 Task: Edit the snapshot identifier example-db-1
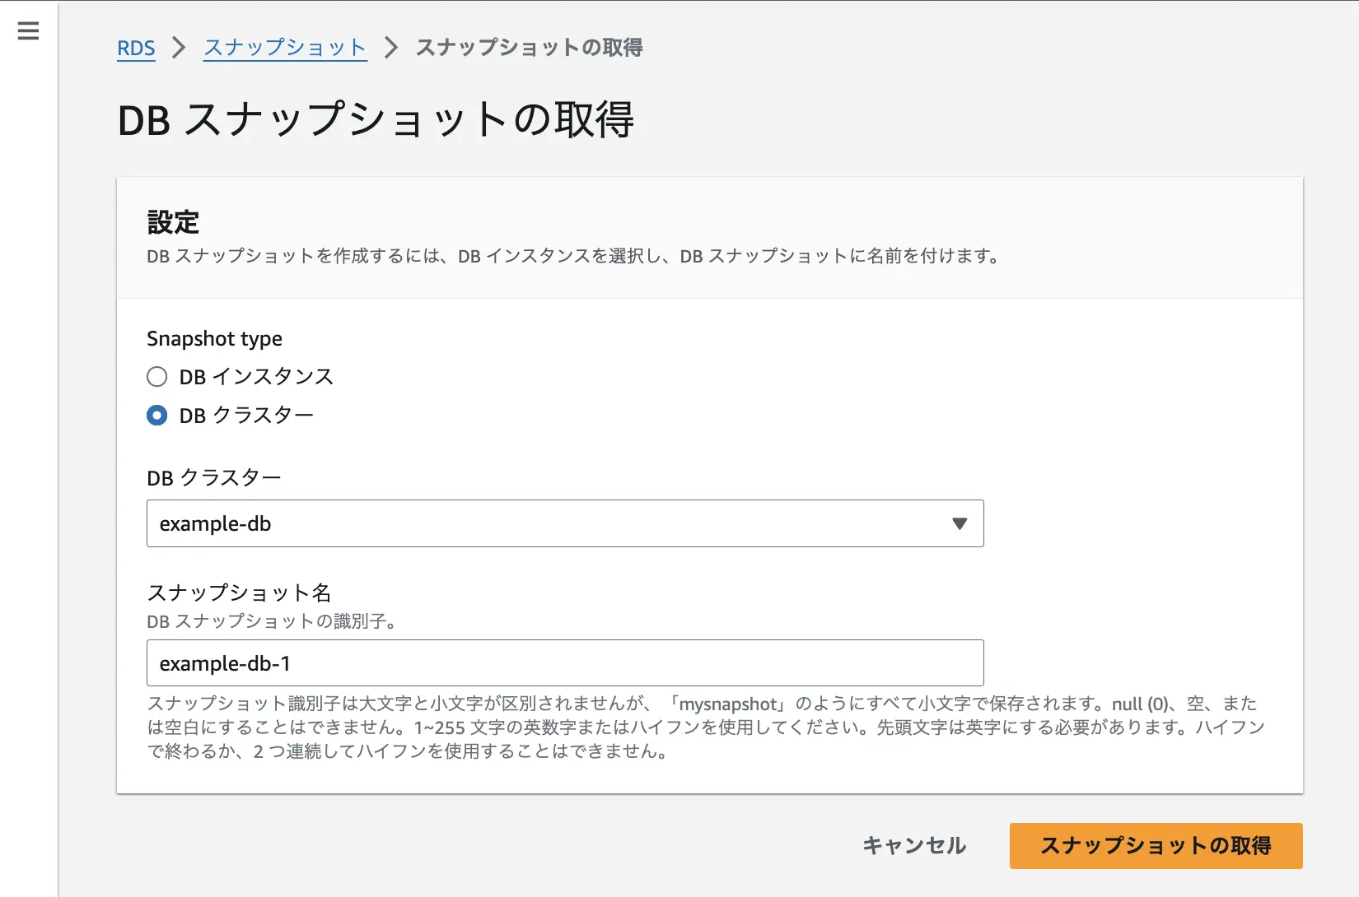click(565, 662)
